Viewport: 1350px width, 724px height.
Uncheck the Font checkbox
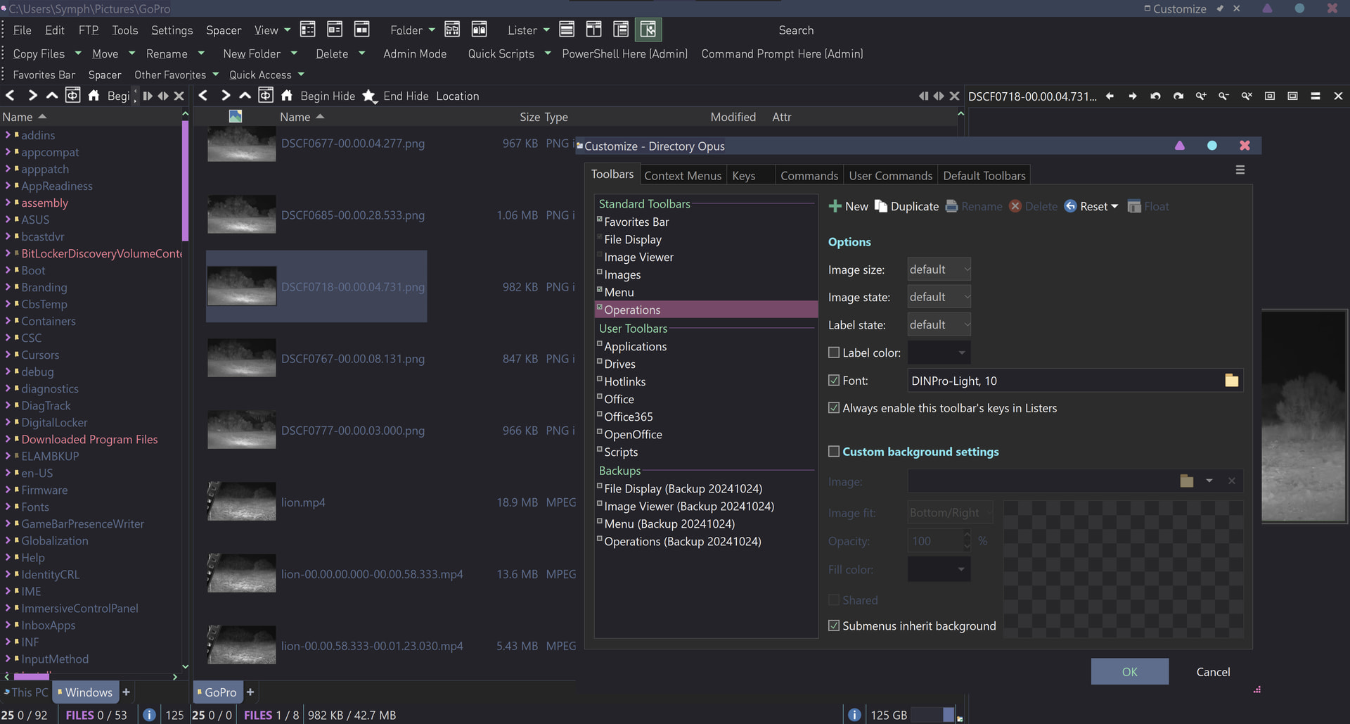coord(834,381)
